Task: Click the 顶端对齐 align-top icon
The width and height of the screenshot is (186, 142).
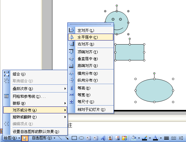Action: pos(71,52)
